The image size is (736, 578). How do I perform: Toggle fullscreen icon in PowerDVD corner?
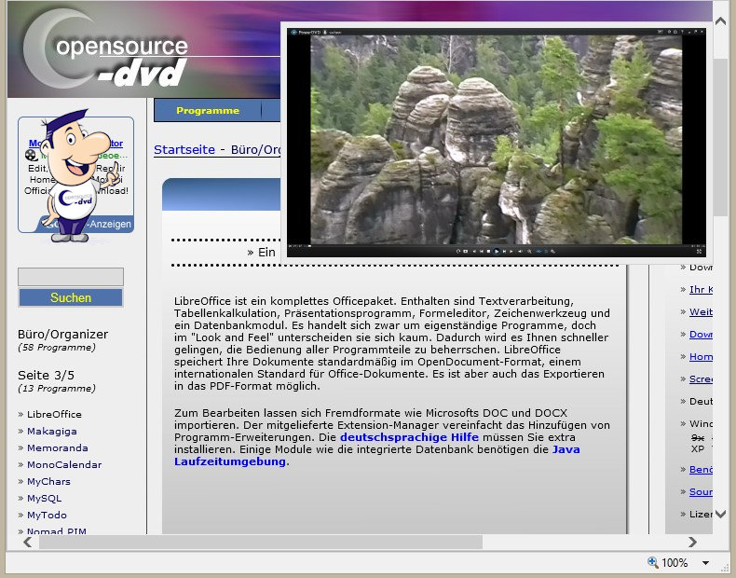699,251
